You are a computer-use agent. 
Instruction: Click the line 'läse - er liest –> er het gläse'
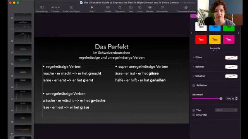(66, 107)
